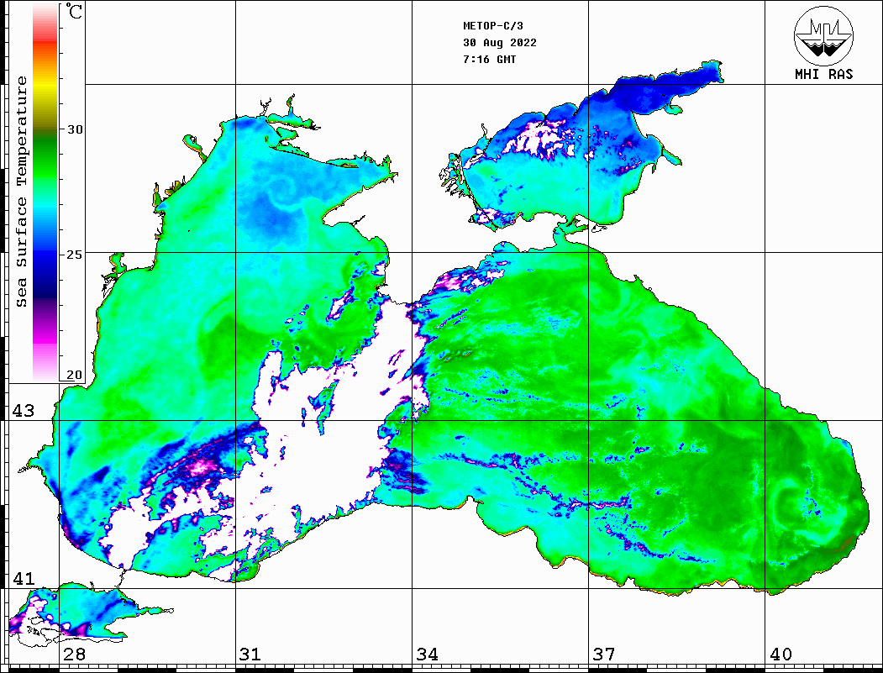Select the 'METOP-C/3' satellite label
Viewport: 883px width, 673px height.
pyautogui.click(x=492, y=26)
